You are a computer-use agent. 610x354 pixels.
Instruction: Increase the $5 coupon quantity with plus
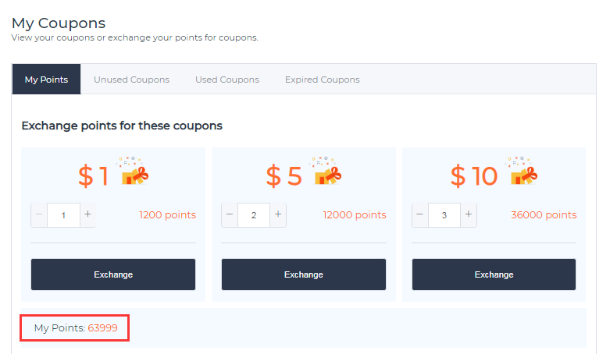click(278, 214)
